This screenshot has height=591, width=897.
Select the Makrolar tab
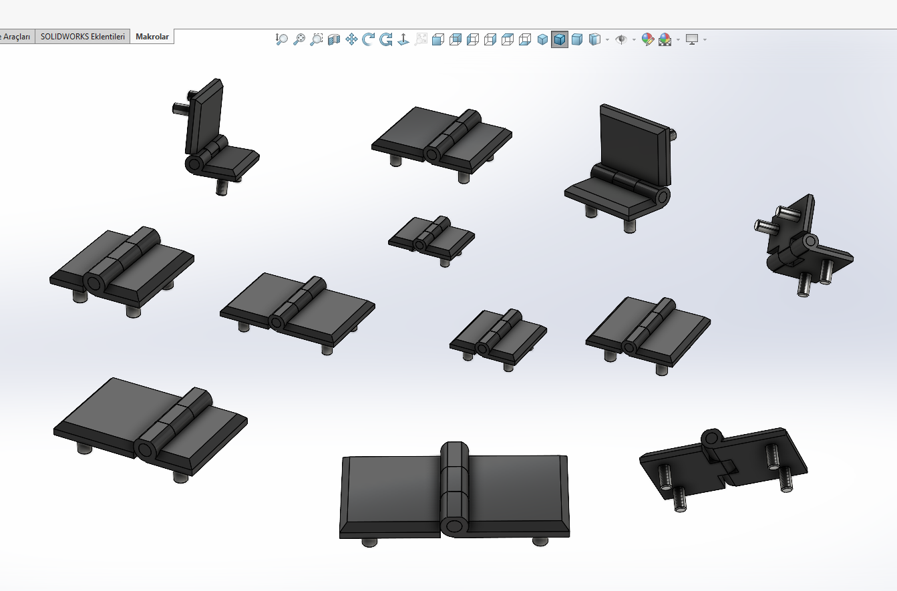[152, 37]
